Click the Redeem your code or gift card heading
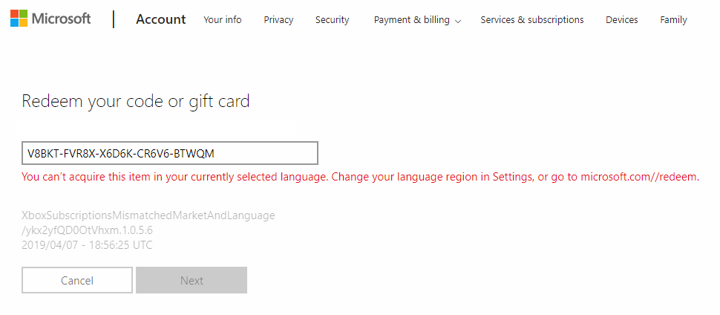Viewport: 720px width, 315px height. (x=136, y=101)
